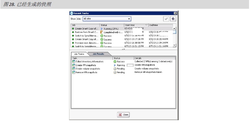Viewport: 250px width, 123px height.
Task: Click green diamond icon of running Create Smart Copy job
Action: pos(73,29)
